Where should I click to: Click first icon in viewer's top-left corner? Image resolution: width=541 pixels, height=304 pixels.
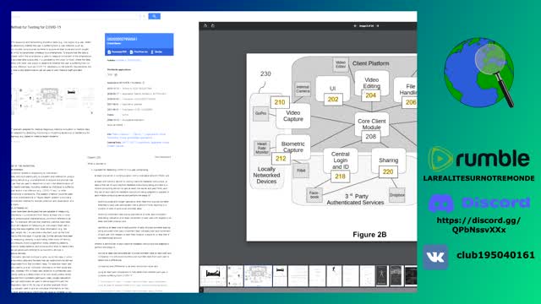tap(205, 26)
